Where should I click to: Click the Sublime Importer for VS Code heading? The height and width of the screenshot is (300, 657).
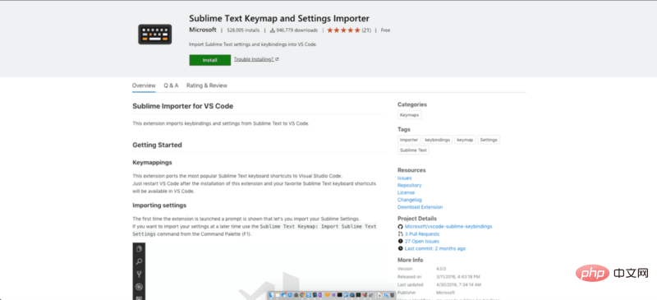182,106
